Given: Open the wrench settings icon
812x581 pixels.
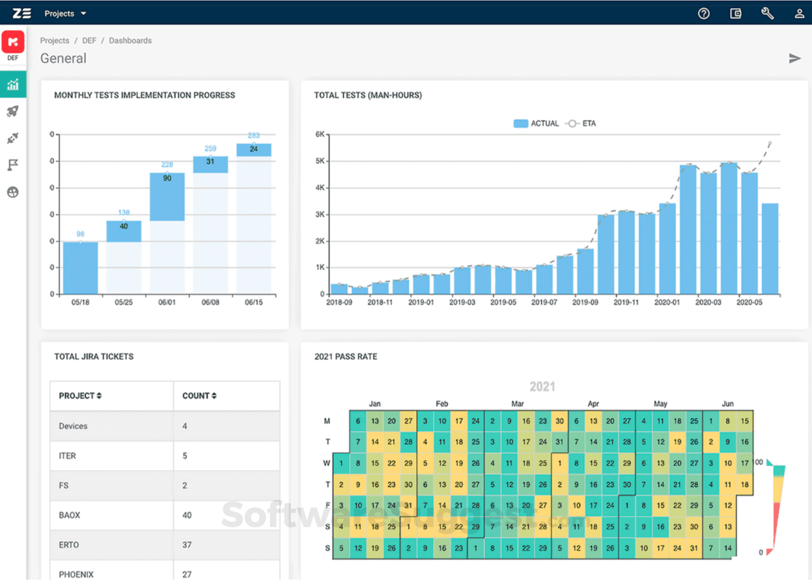Looking at the screenshot, I should tap(767, 14).
